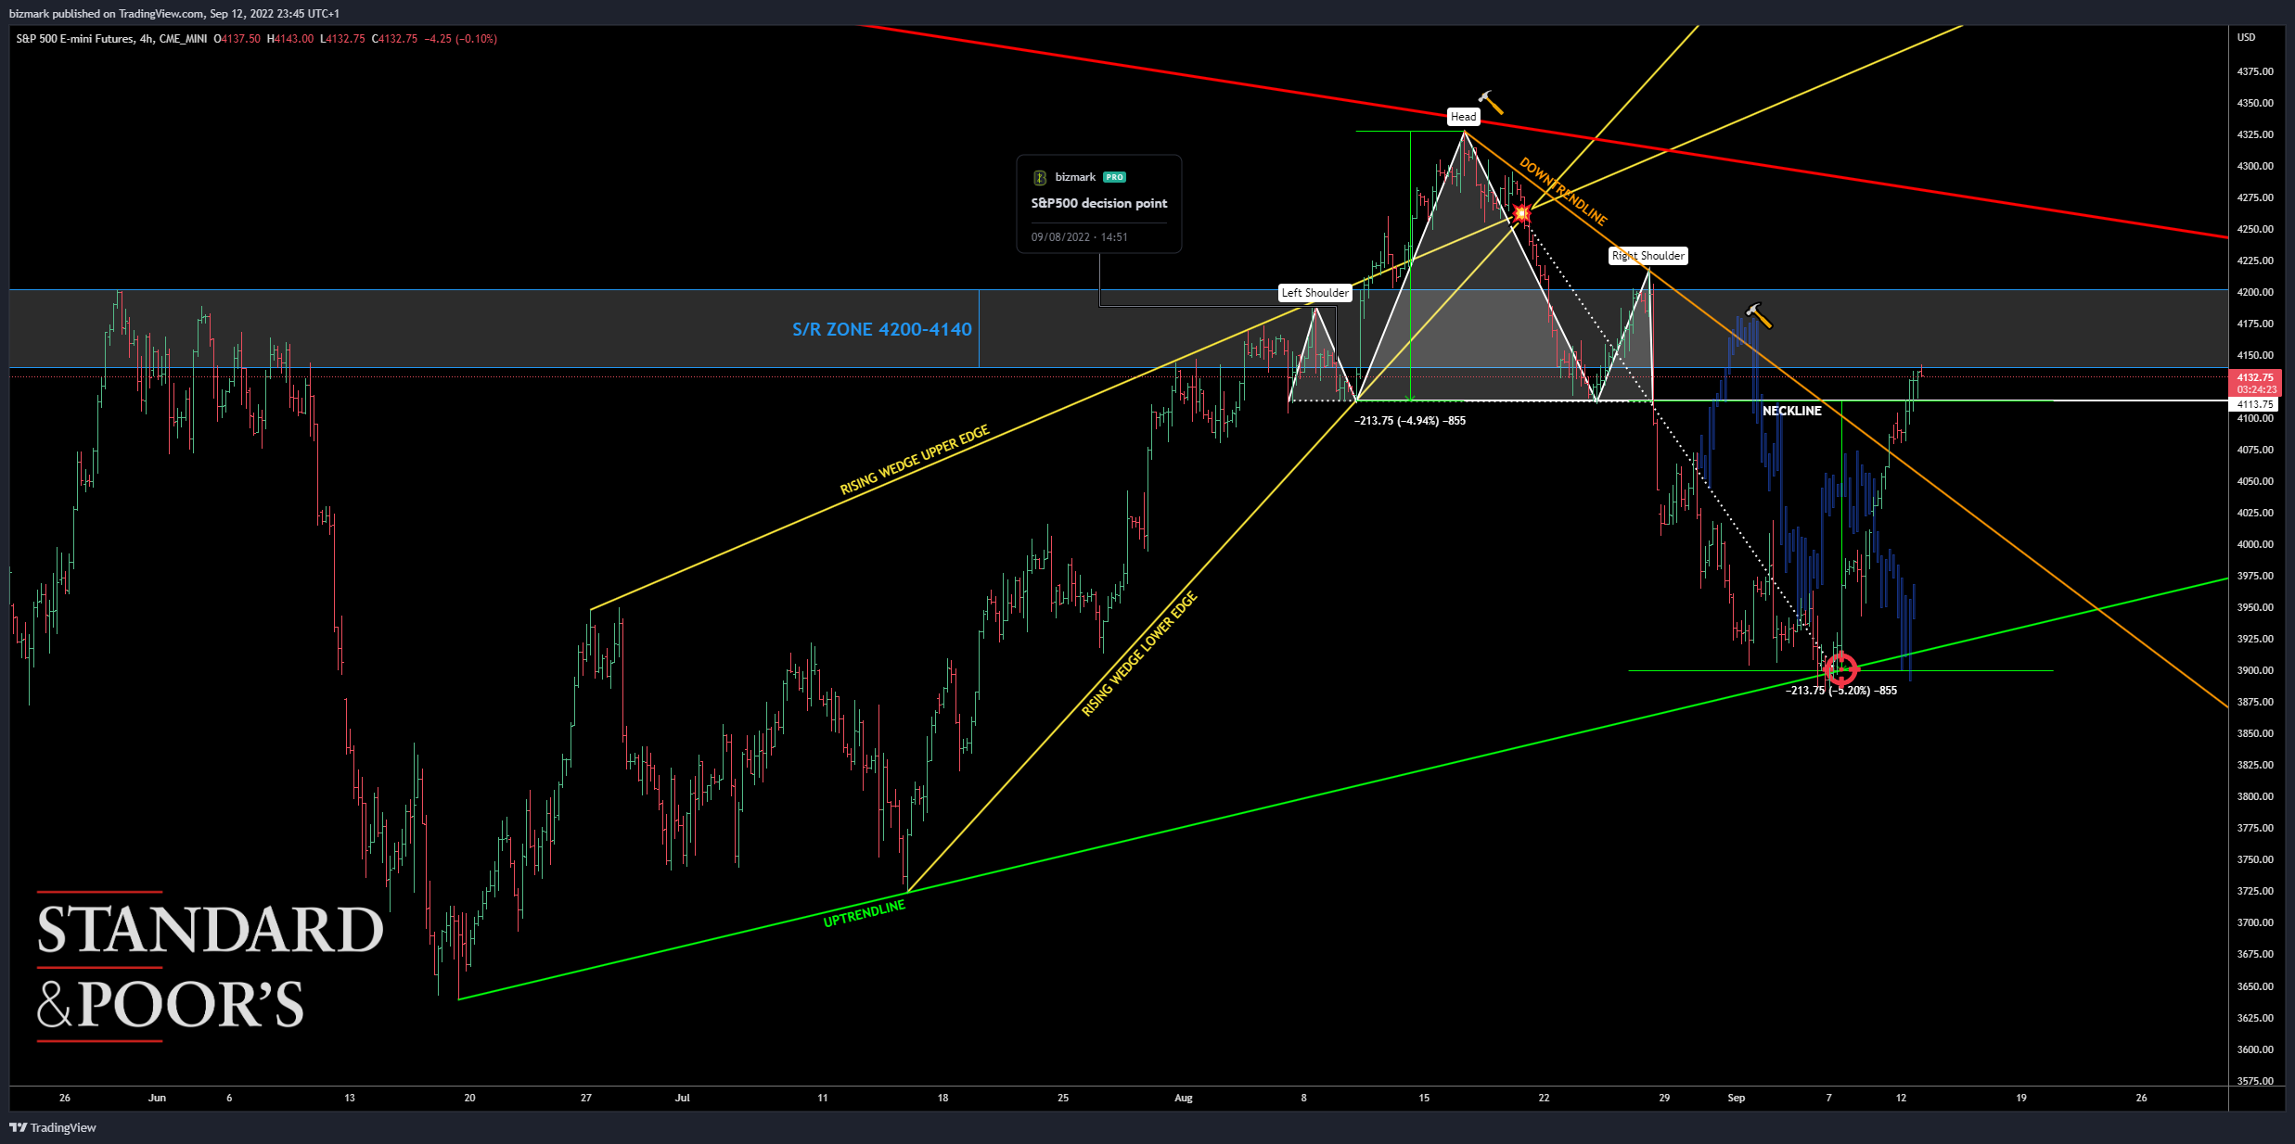The width and height of the screenshot is (2295, 1144).
Task: Click the 4350.00 price level on axis
Action: click(x=2255, y=103)
